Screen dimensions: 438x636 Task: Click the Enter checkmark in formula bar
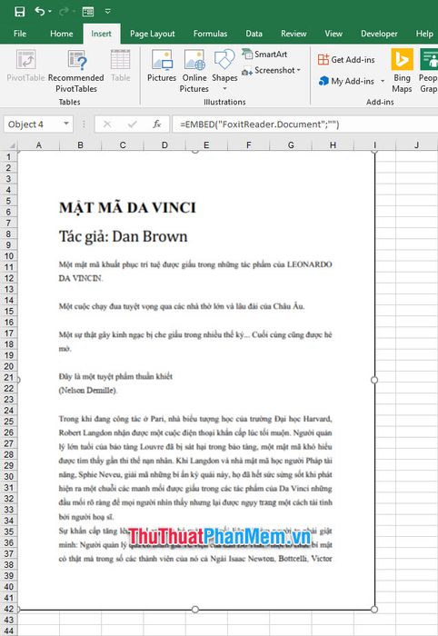click(x=132, y=124)
